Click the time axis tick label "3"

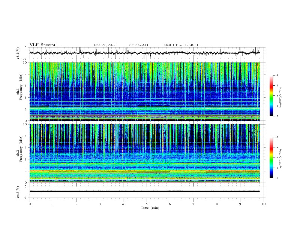(100, 204)
